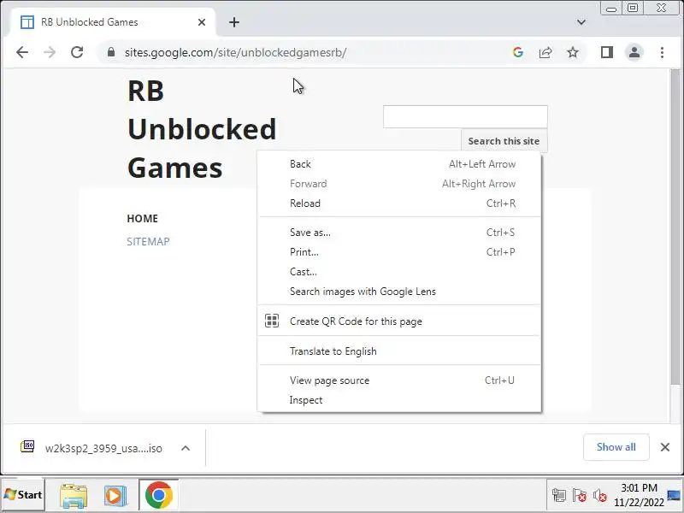684x513 pixels.
Task: Choose View page source
Action: pos(399,380)
